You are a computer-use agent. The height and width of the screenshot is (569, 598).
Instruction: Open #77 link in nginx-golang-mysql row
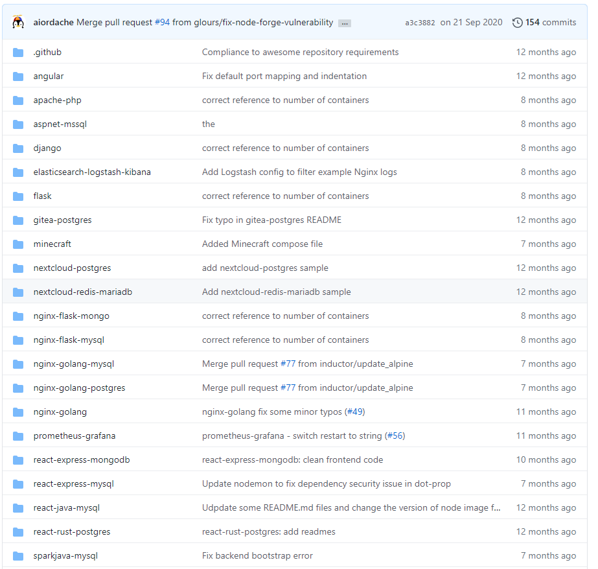point(288,364)
